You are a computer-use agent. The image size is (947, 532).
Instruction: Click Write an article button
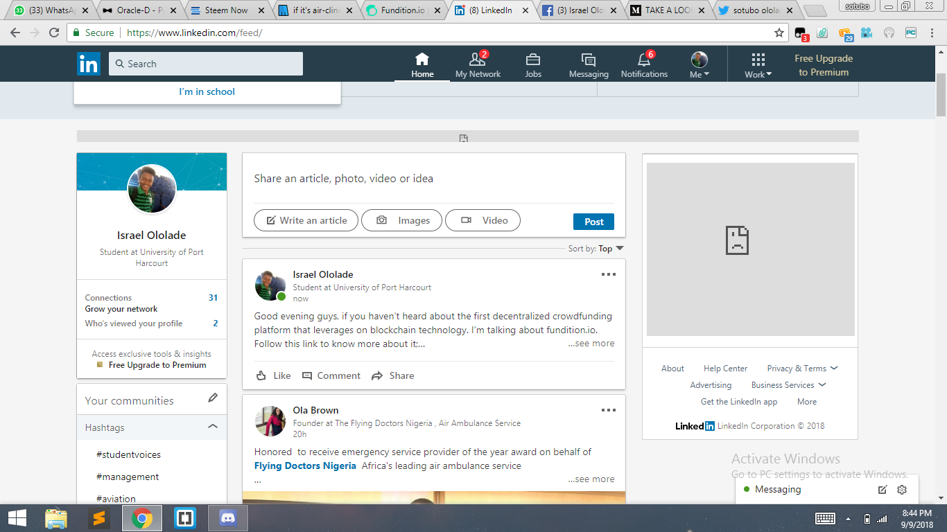[306, 220]
